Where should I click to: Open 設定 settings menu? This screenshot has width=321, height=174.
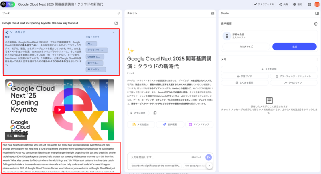tap(298, 4)
